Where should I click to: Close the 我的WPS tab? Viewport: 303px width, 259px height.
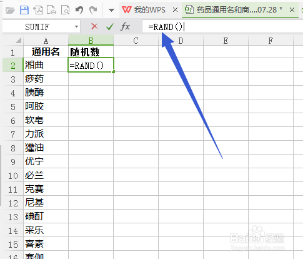[176, 10]
